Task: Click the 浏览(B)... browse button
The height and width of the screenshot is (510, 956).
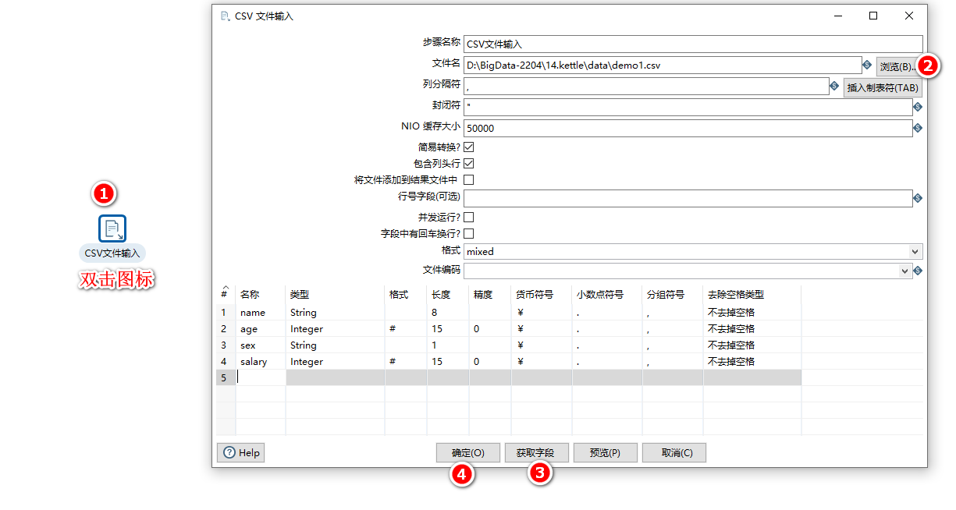Action: tap(898, 66)
